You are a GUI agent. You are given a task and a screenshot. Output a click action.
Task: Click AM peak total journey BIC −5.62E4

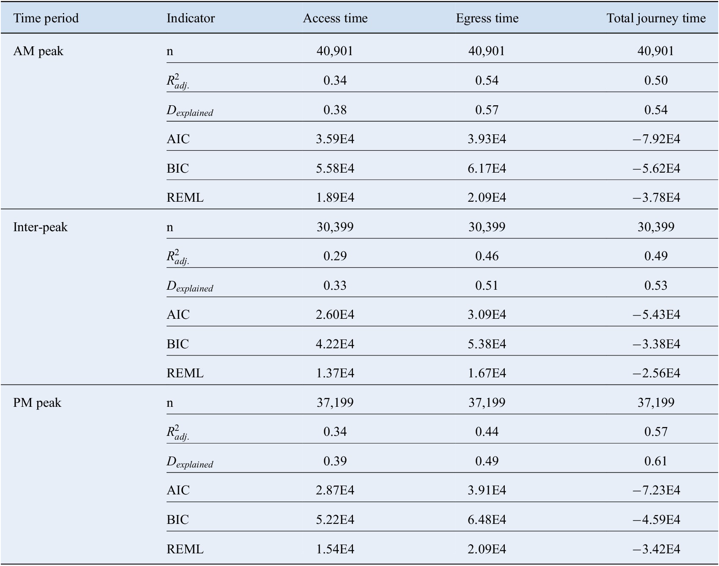click(x=656, y=168)
